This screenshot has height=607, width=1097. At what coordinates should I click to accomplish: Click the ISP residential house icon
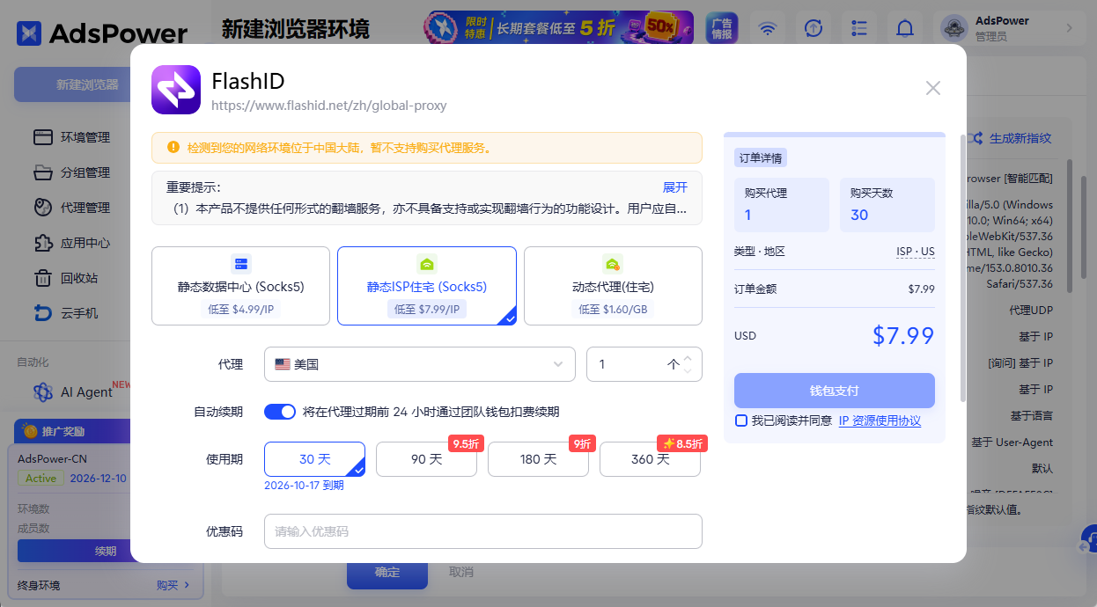[x=427, y=264]
